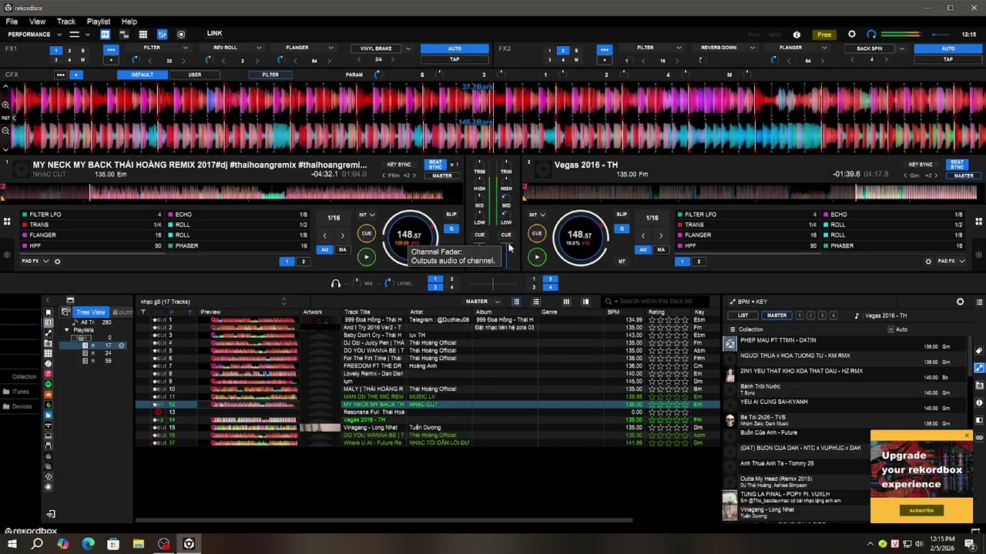
Task: Click the info icon beside Free button
Action: (x=797, y=35)
